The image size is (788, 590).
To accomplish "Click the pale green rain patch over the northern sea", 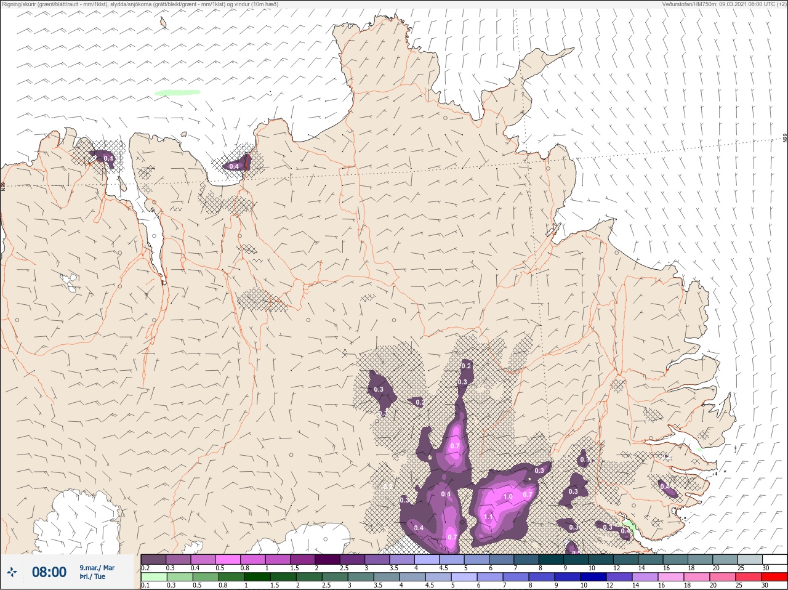I will (x=177, y=92).
